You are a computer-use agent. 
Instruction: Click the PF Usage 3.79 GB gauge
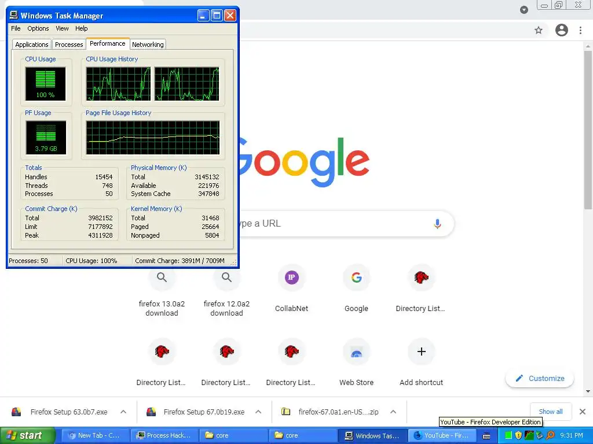[x=46, y=138]
